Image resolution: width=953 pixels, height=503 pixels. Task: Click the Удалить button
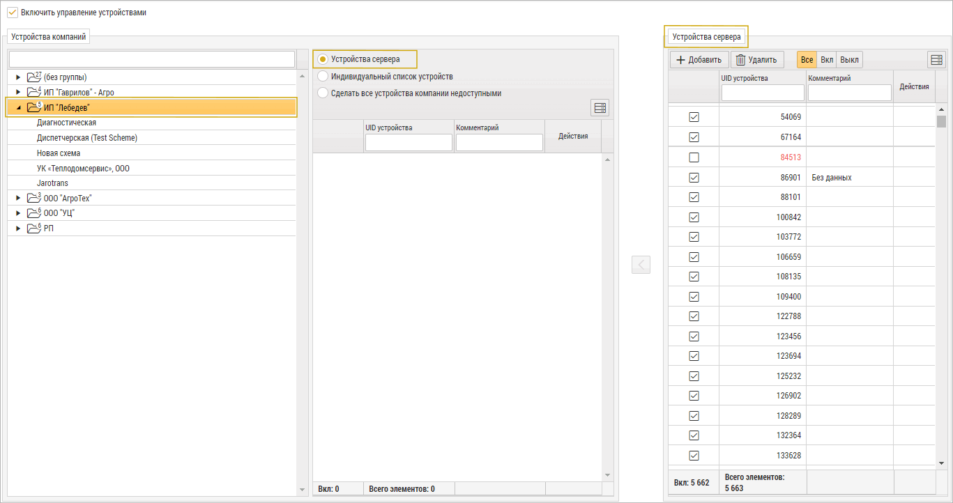[757, 60]
